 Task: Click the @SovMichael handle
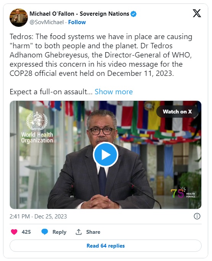[47, 22]
